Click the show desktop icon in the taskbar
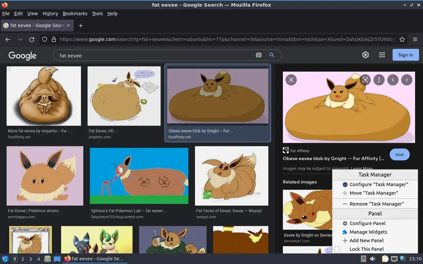The height and width of the screenshot is (264, 423). 57,259
